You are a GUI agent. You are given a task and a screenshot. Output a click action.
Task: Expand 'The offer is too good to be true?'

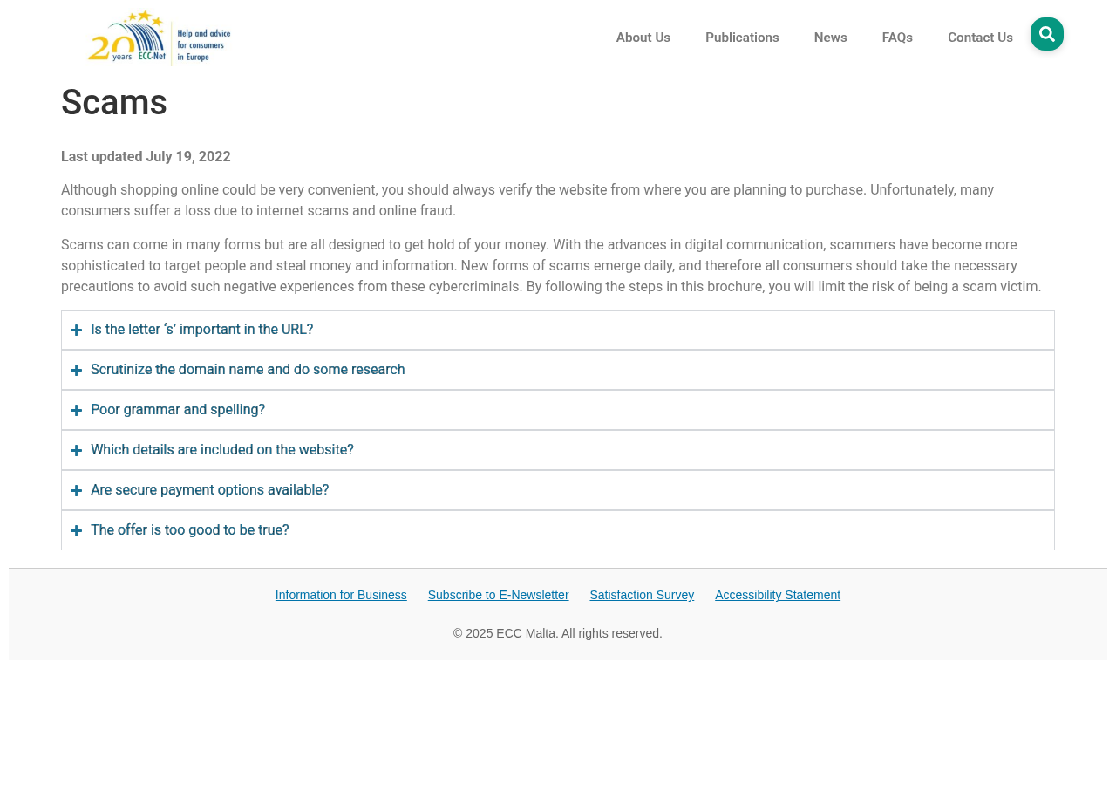coord(558,530)
